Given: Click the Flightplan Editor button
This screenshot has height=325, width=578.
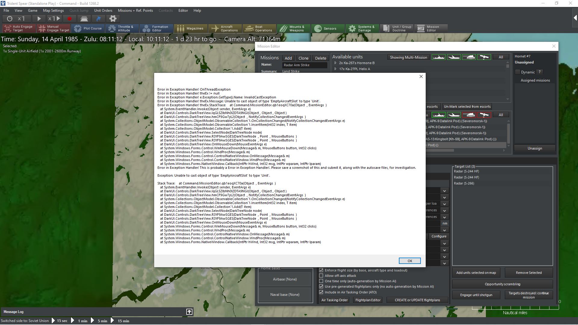Looking at the screenshot, I should click(368, 300).
